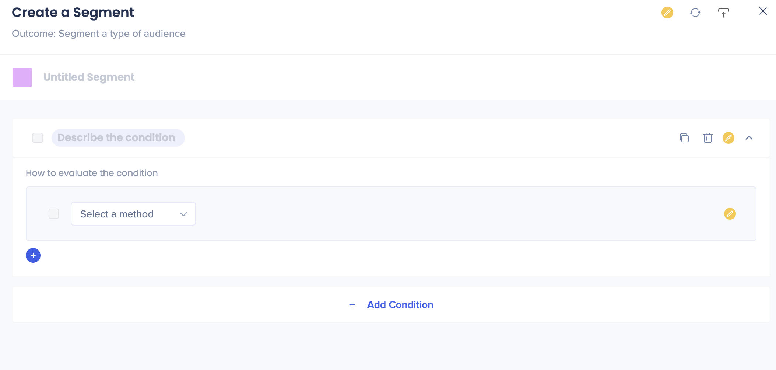The height and width of the screenshot is (370, 776).
Task: Click the yellow pencil in the method row
Action: [x=730, y=214]
